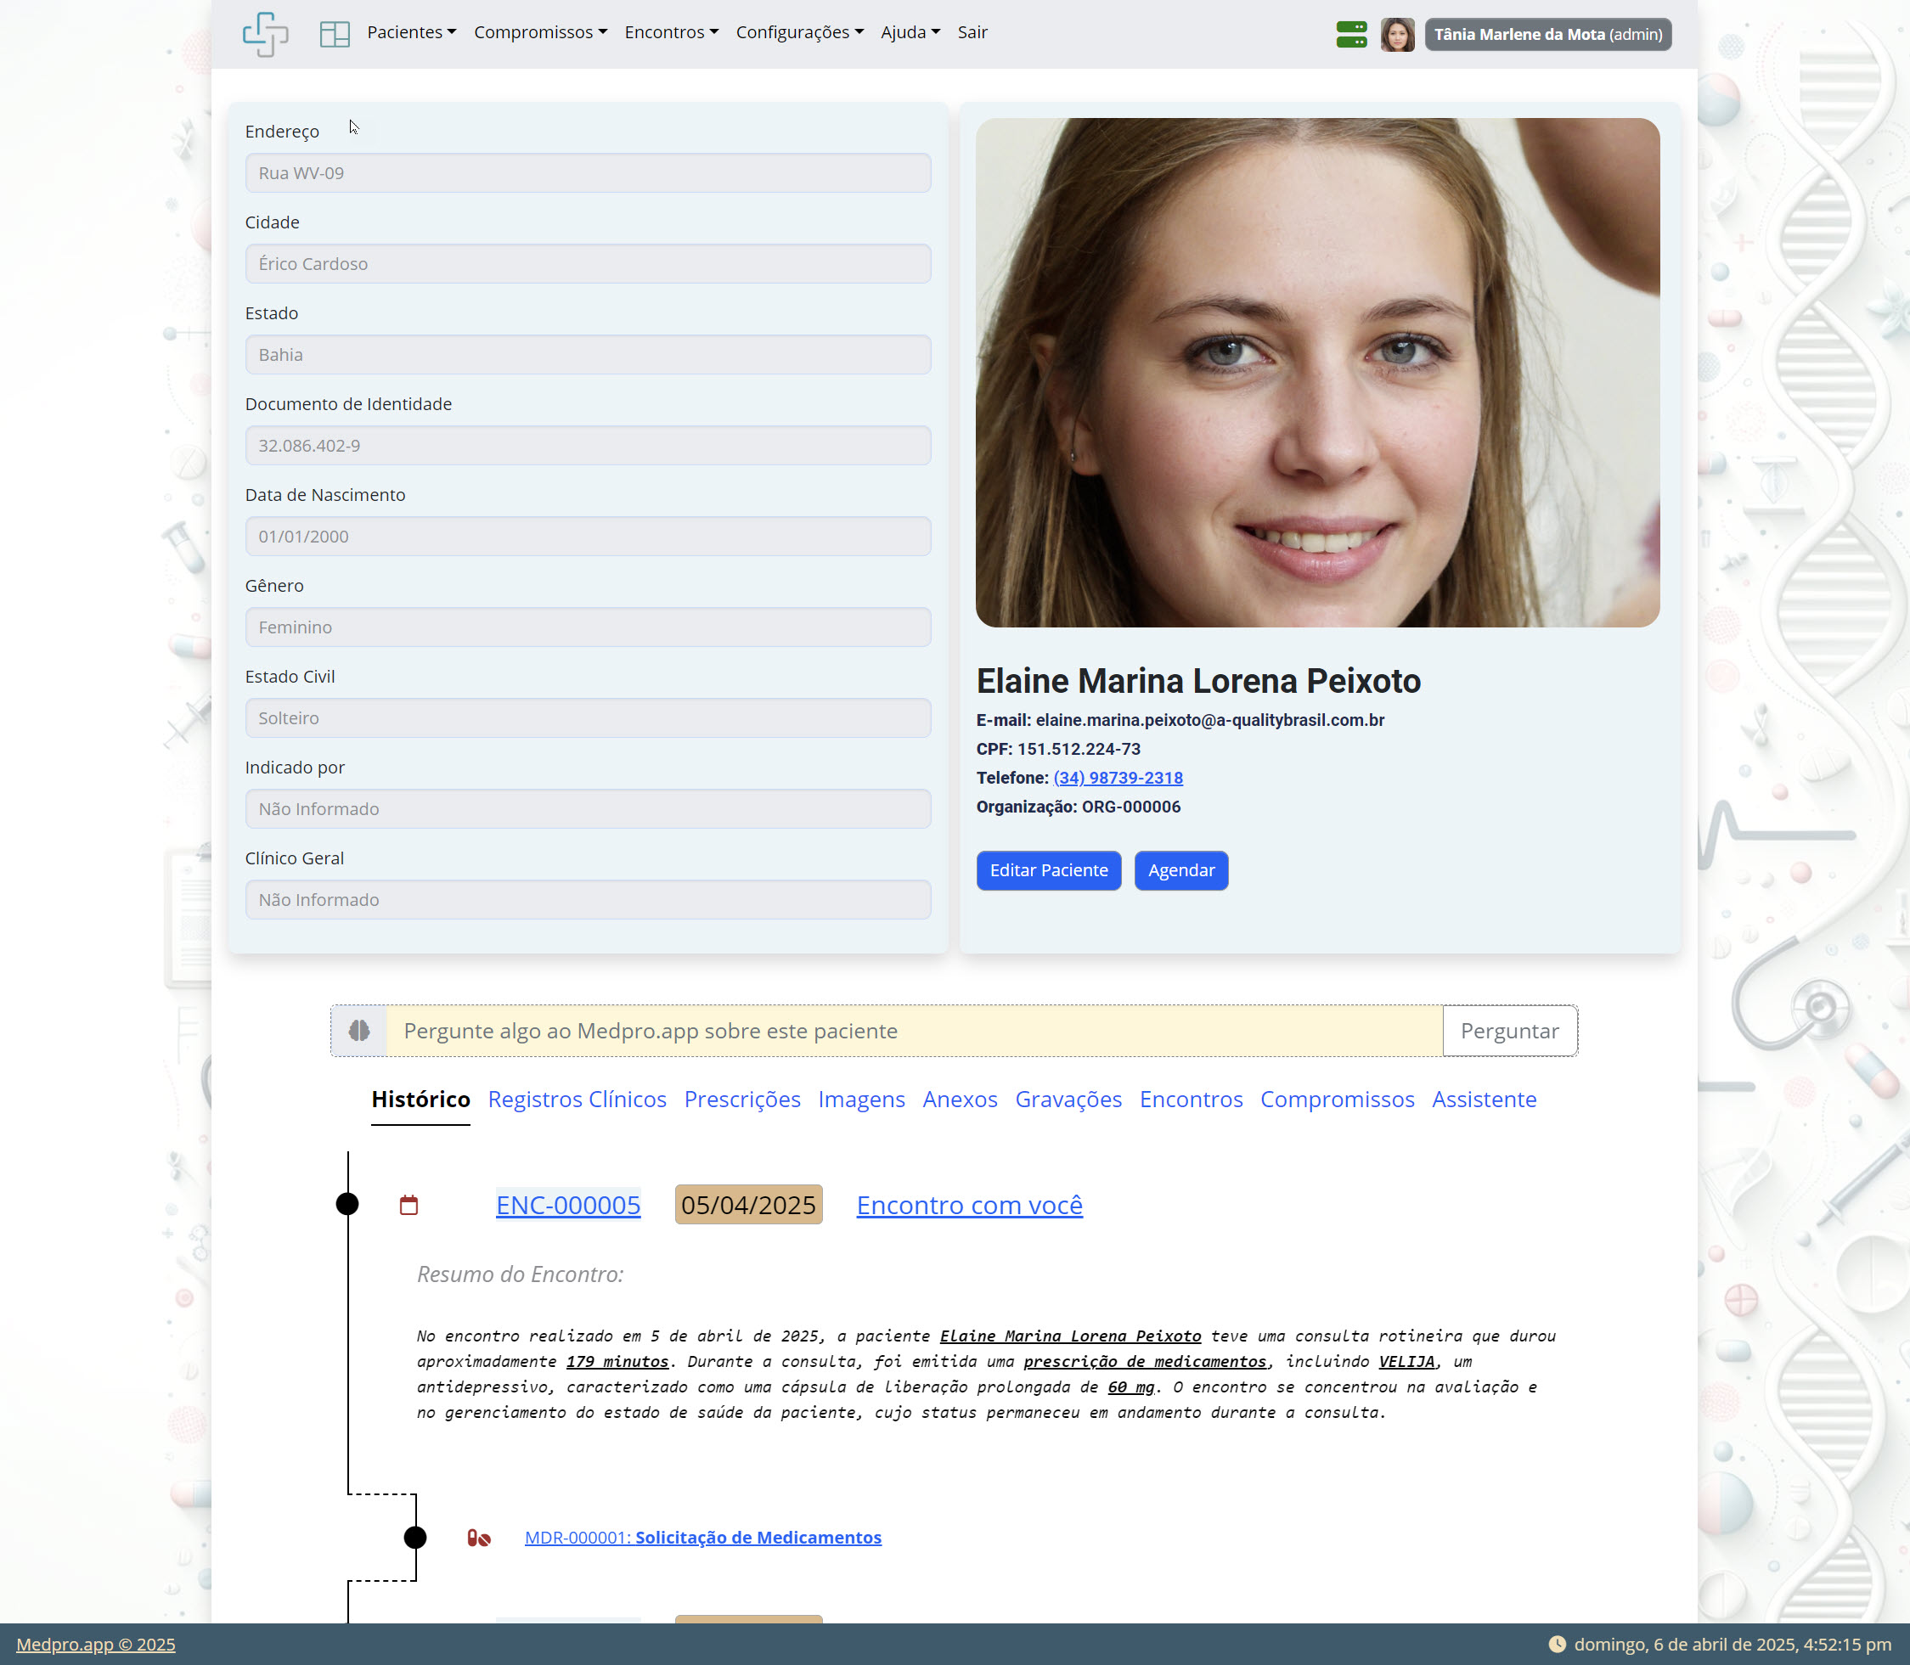This screenshot has width=1910, height=1665.
Task: Click the calendar icon beside ENC-000005
Action: pyautogui.click(x=409, y=1205)
